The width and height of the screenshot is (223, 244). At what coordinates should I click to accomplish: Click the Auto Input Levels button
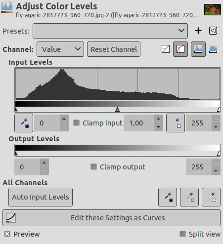[x=41, y=197]
